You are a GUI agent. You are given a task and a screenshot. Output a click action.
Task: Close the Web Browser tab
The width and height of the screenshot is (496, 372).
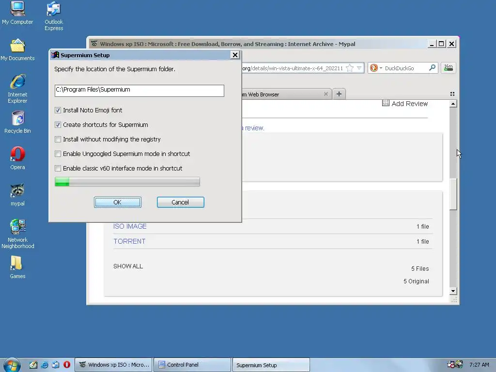(326, 94)
